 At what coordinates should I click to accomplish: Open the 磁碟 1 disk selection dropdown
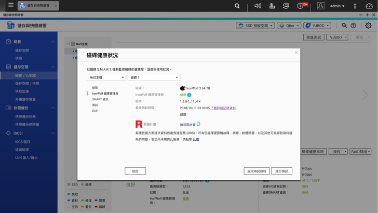pyautogui.click(x=154, y=77)
